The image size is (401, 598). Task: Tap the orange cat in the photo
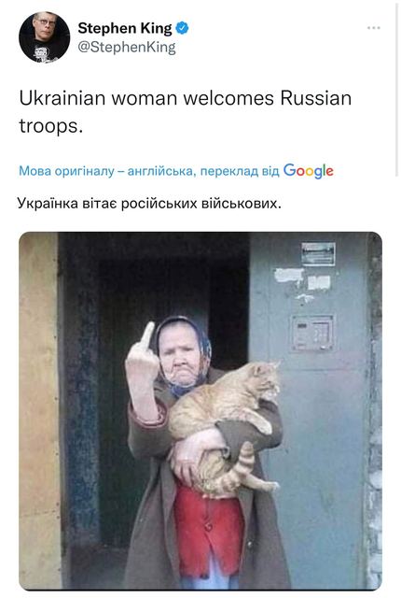click(x=225, y=427)
